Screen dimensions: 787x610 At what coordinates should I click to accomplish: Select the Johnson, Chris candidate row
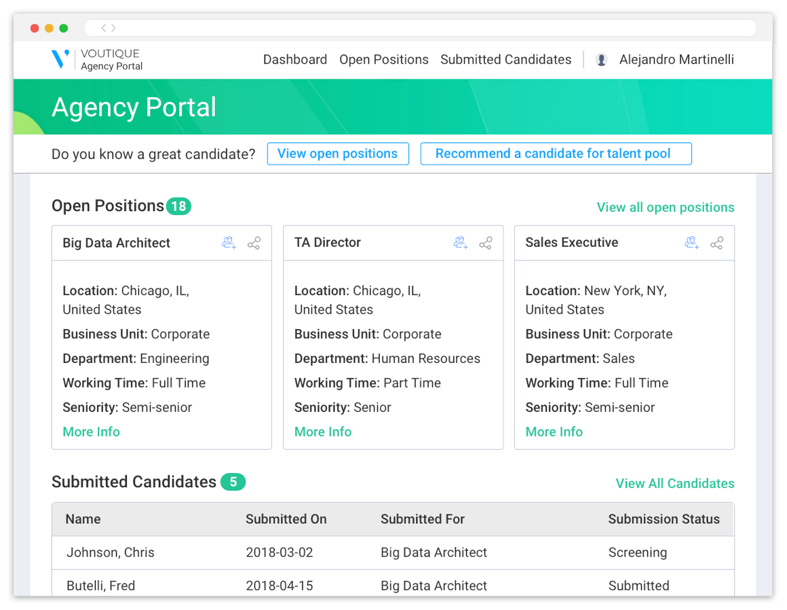coord(393,552)
